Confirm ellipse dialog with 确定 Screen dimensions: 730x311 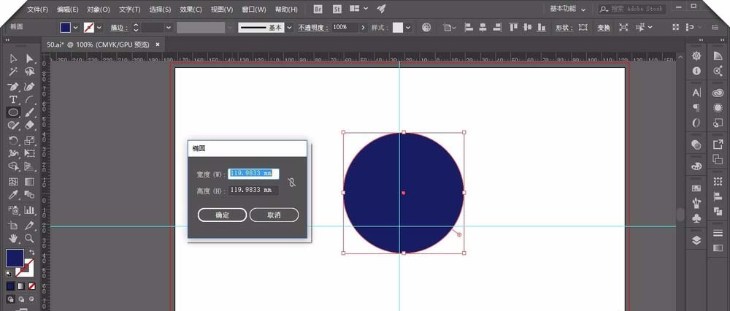[x=222, y=215]
